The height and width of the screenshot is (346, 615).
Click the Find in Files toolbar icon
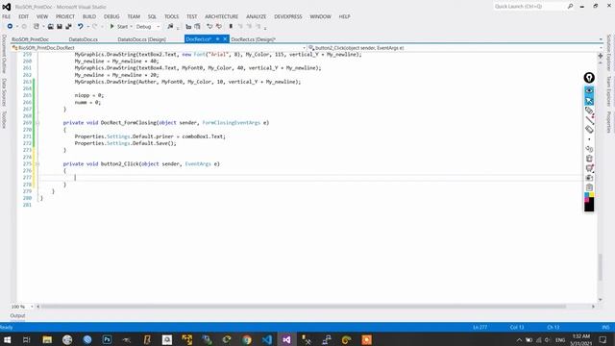170,26
